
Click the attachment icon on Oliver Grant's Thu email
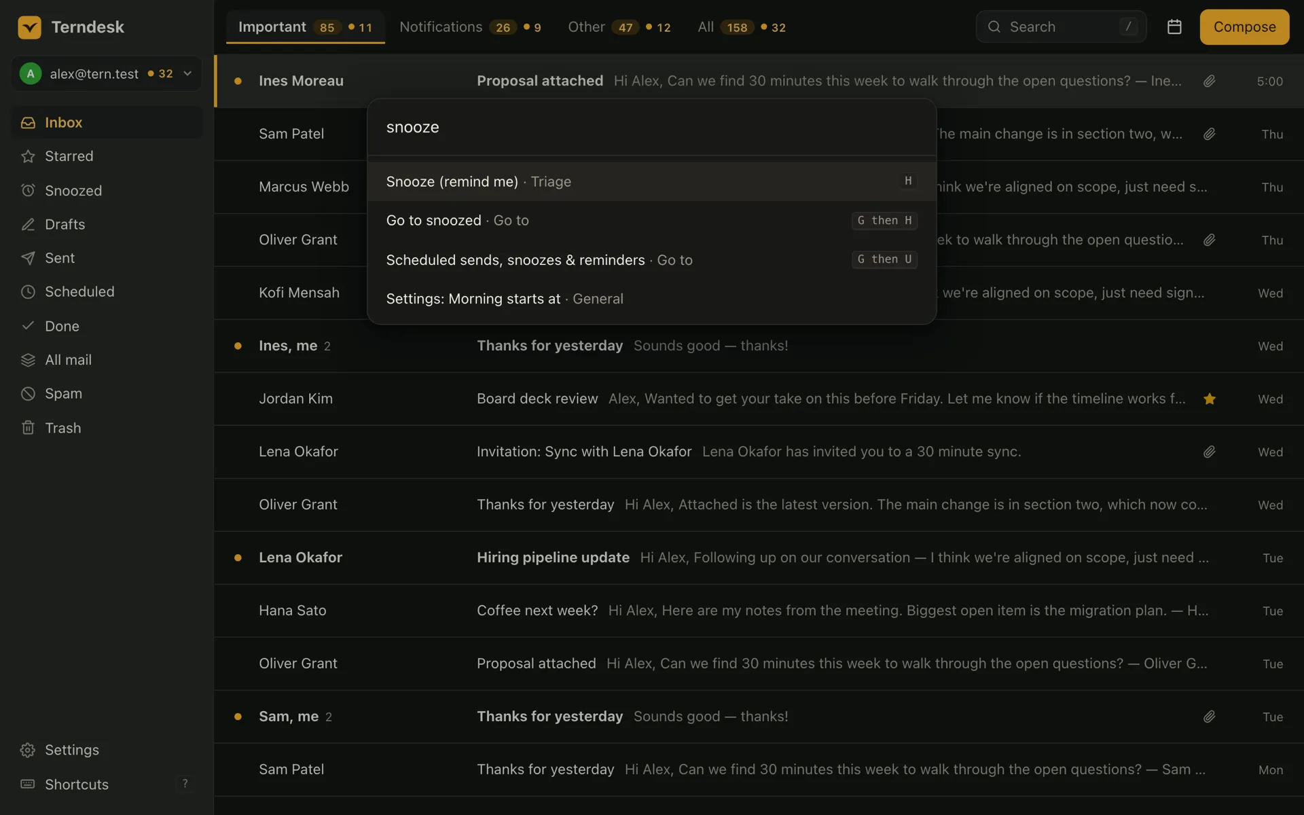(1210, 240)
